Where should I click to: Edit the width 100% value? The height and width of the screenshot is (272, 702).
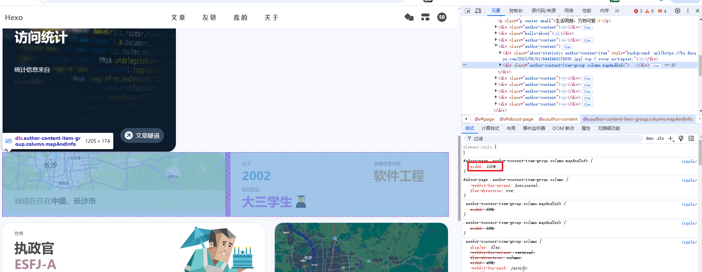point(491,167)
